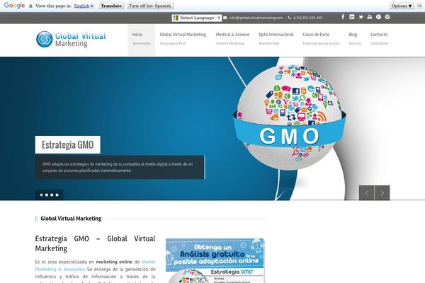Open the LinkedIn social icon
The width and height of the screenshot is (425, 283).
click(x=352, y=17)
